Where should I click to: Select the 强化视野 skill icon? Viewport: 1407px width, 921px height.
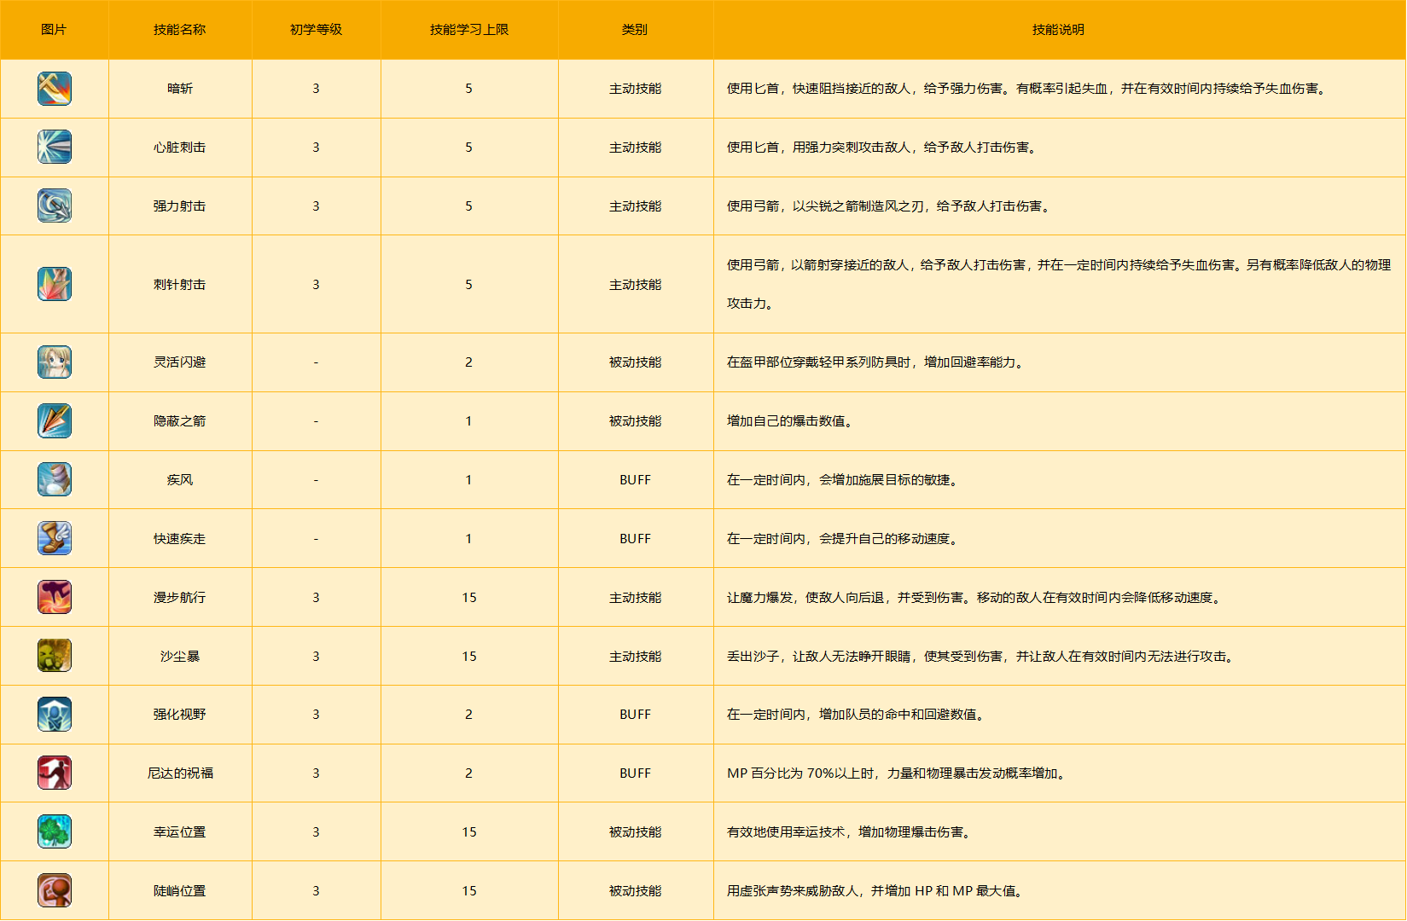pos(55,715)
